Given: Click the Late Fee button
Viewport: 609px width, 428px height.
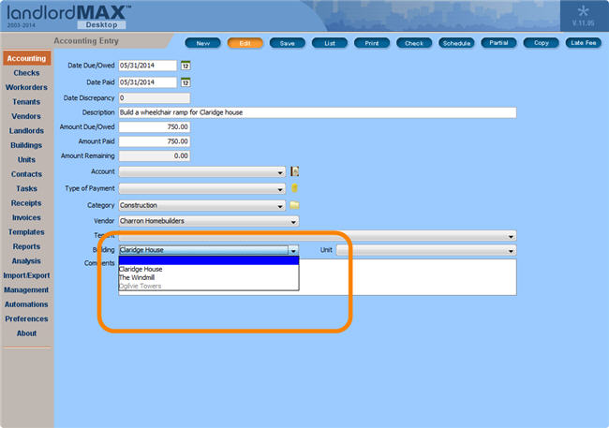Looking at the screenshot, I should pyautogui.click(x=584, y=43).
